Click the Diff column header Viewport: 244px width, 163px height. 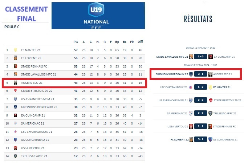pos(140,41)
